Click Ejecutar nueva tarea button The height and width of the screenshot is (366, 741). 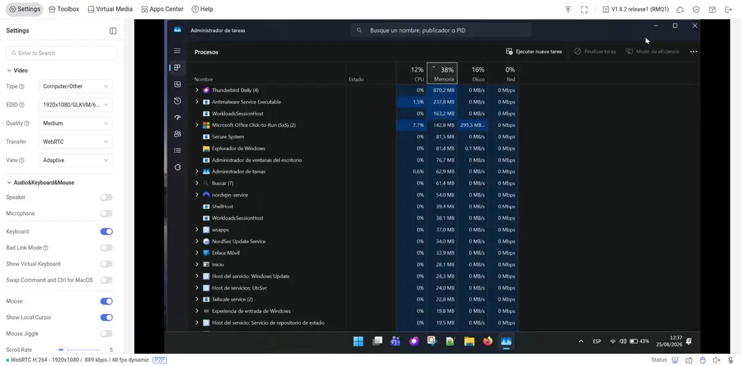534,52
